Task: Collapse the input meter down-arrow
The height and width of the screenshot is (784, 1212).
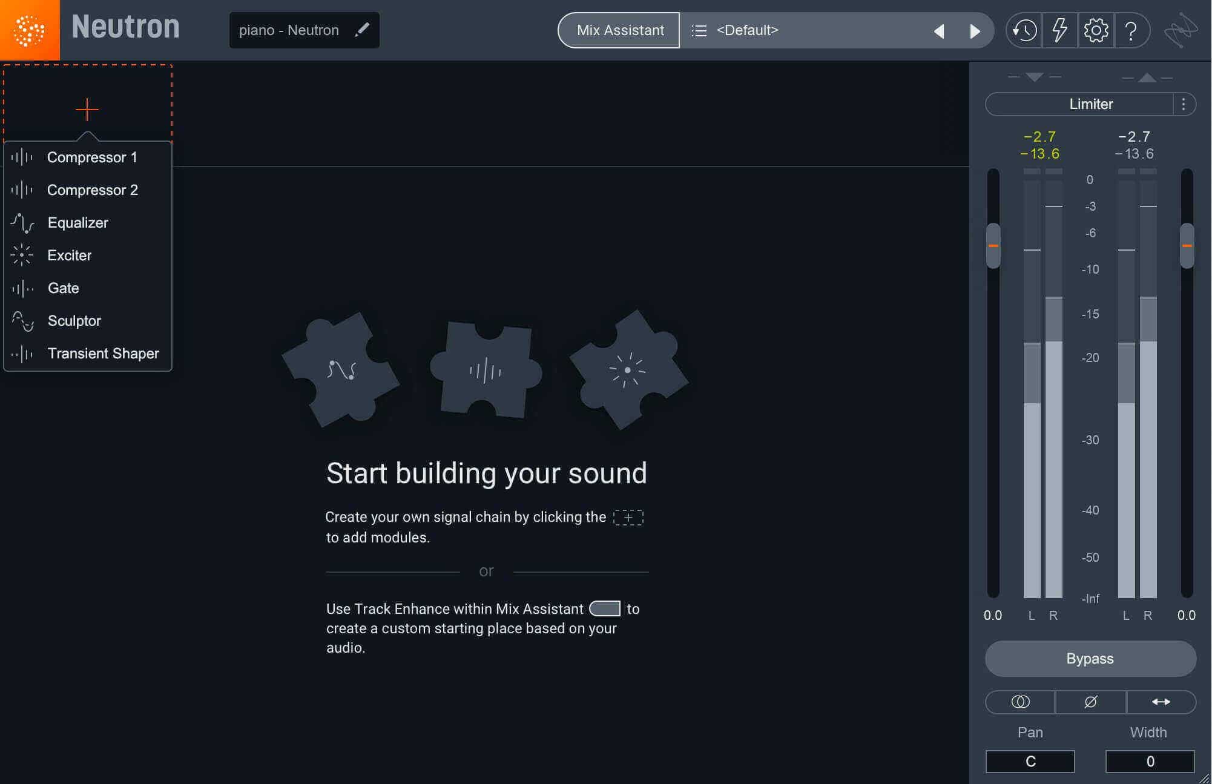Action: (1035, 77)
